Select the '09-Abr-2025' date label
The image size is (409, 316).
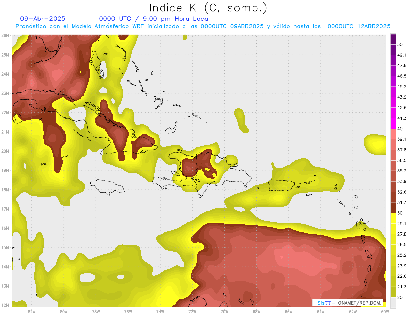(x=43, y=19)
